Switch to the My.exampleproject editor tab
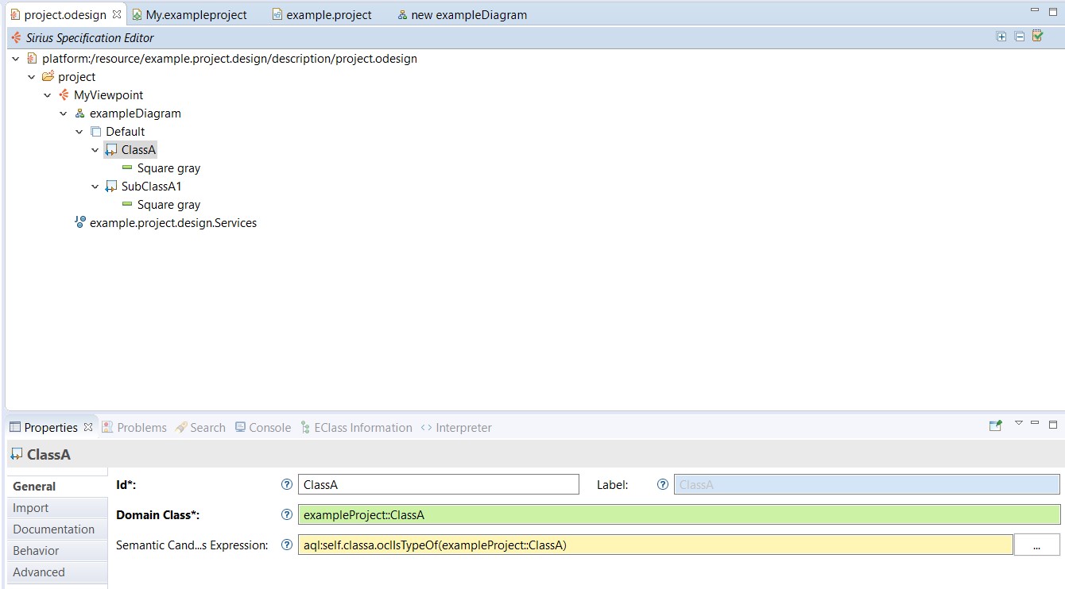 (x=196, y=14)
